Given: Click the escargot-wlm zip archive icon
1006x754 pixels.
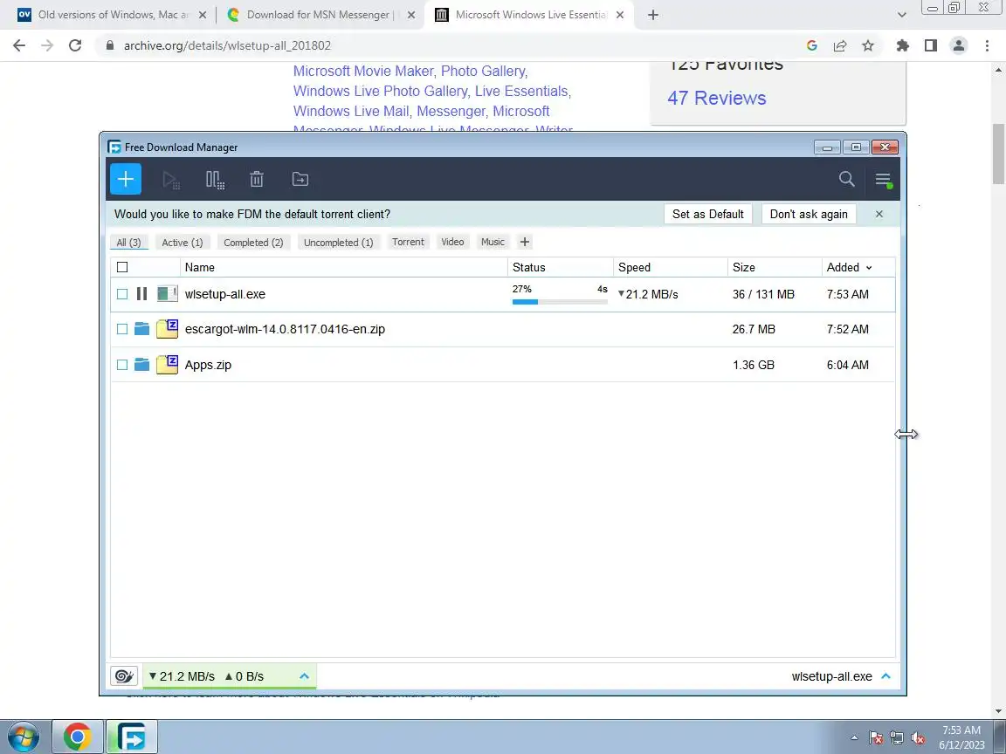Looking at the screenshot, I should (x=168, y=329).
